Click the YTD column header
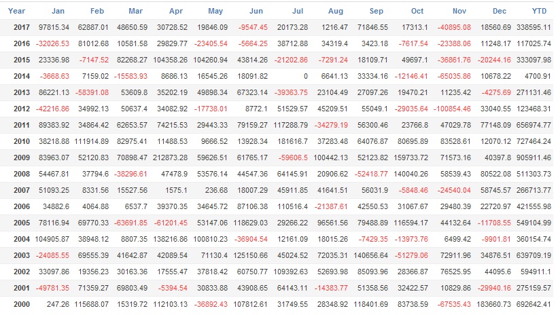 tap(539, 11)
